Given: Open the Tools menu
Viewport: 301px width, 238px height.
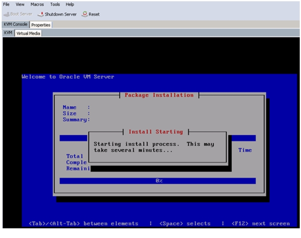Looking at the screenshot, I should [55, 4].
